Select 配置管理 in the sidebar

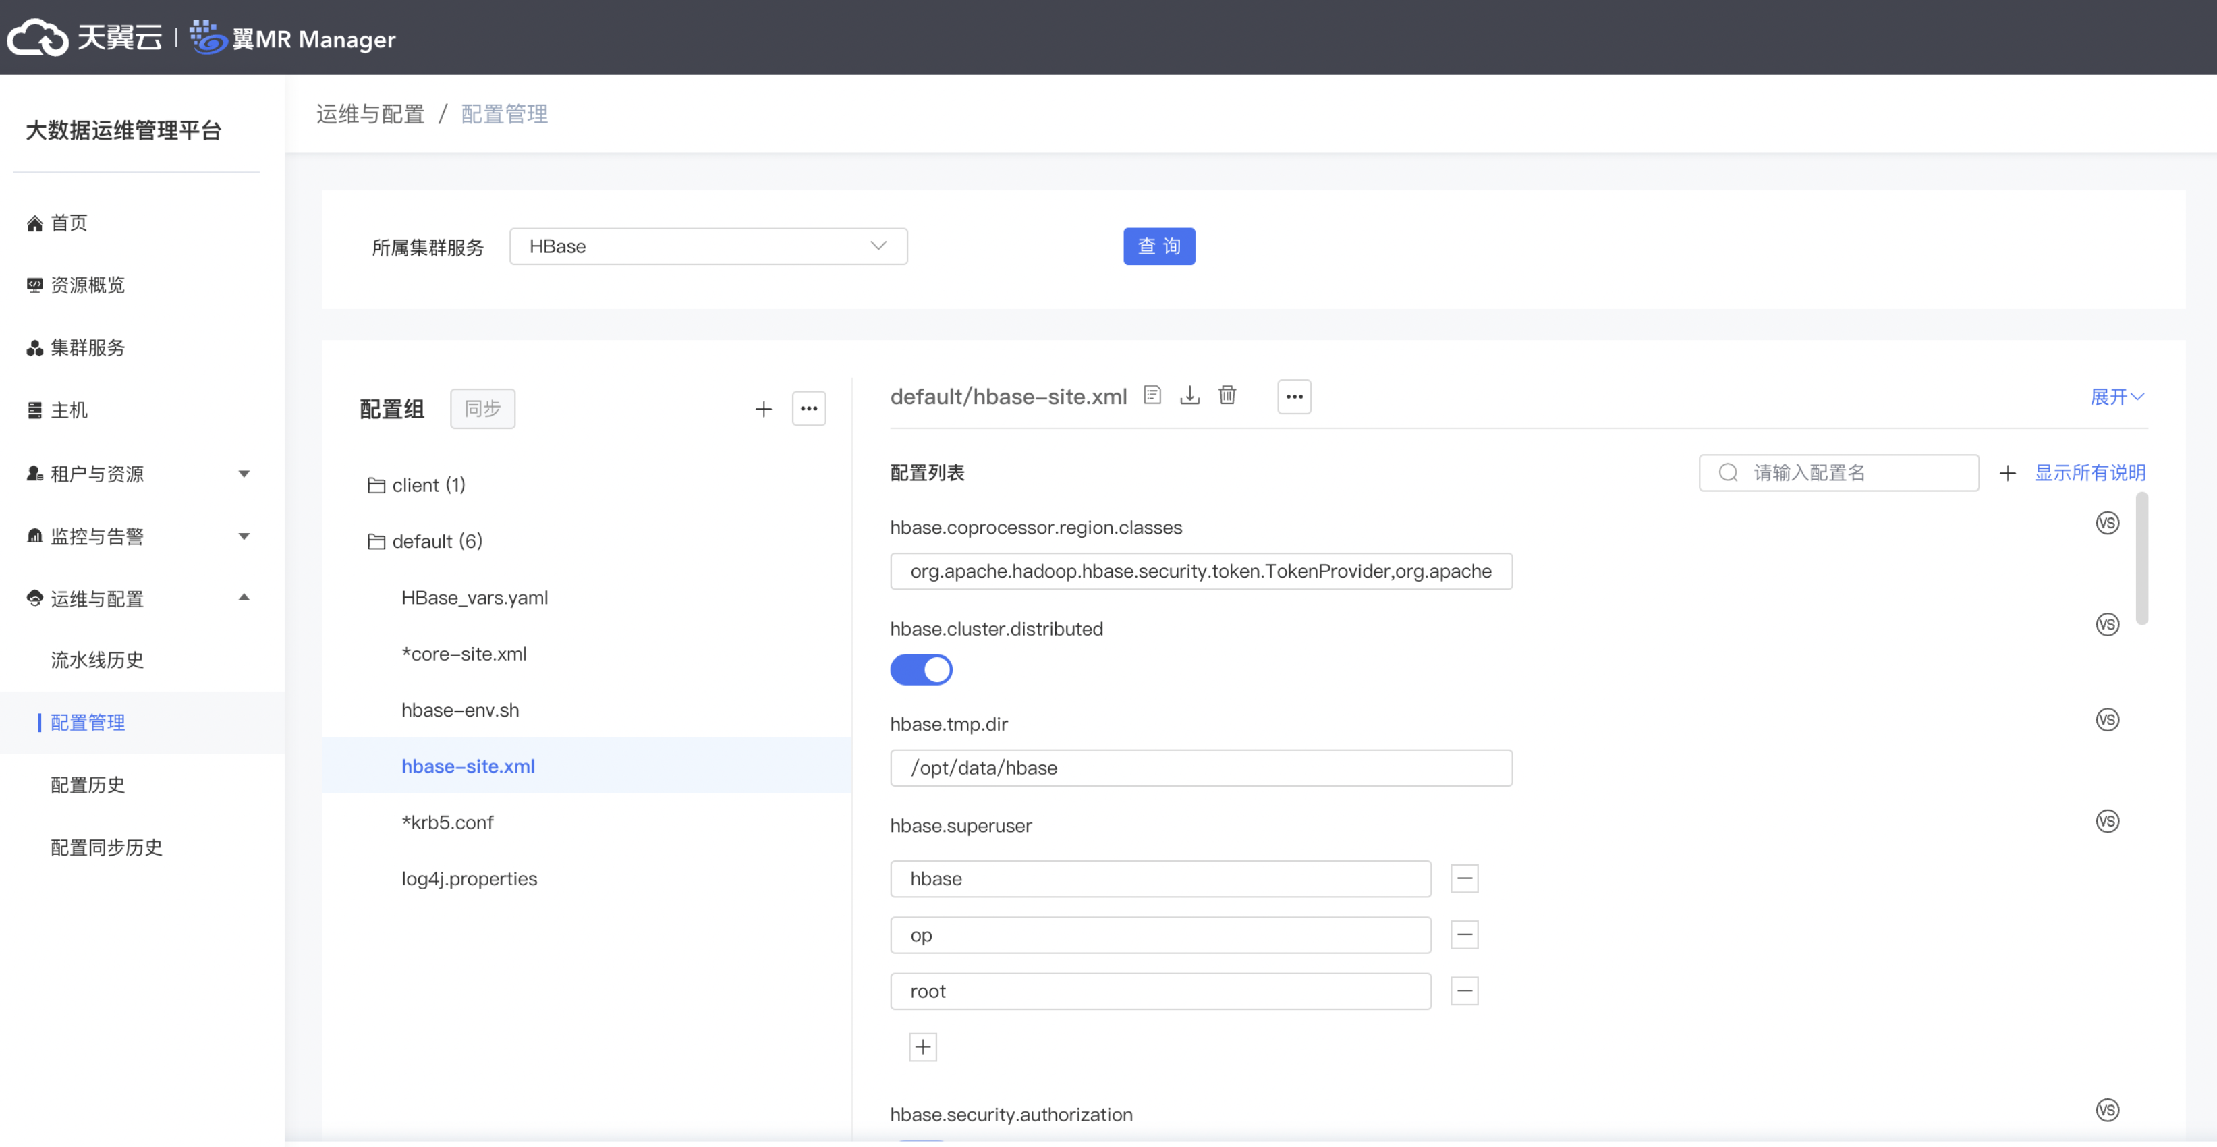tap(87, 722)
